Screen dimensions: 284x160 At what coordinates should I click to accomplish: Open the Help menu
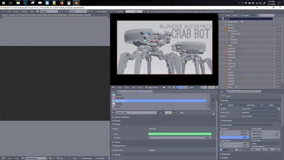coord(32,12)
